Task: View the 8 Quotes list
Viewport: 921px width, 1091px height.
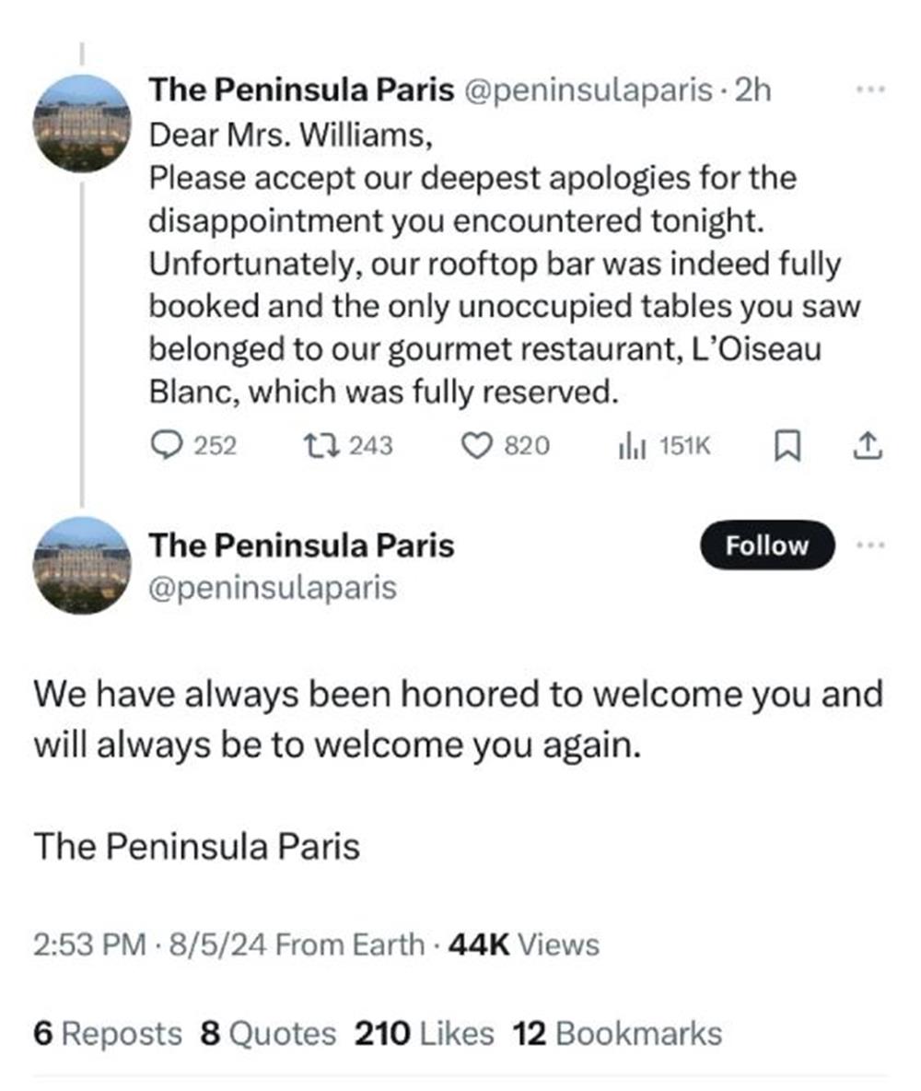Action: [x=268, y=1033]
